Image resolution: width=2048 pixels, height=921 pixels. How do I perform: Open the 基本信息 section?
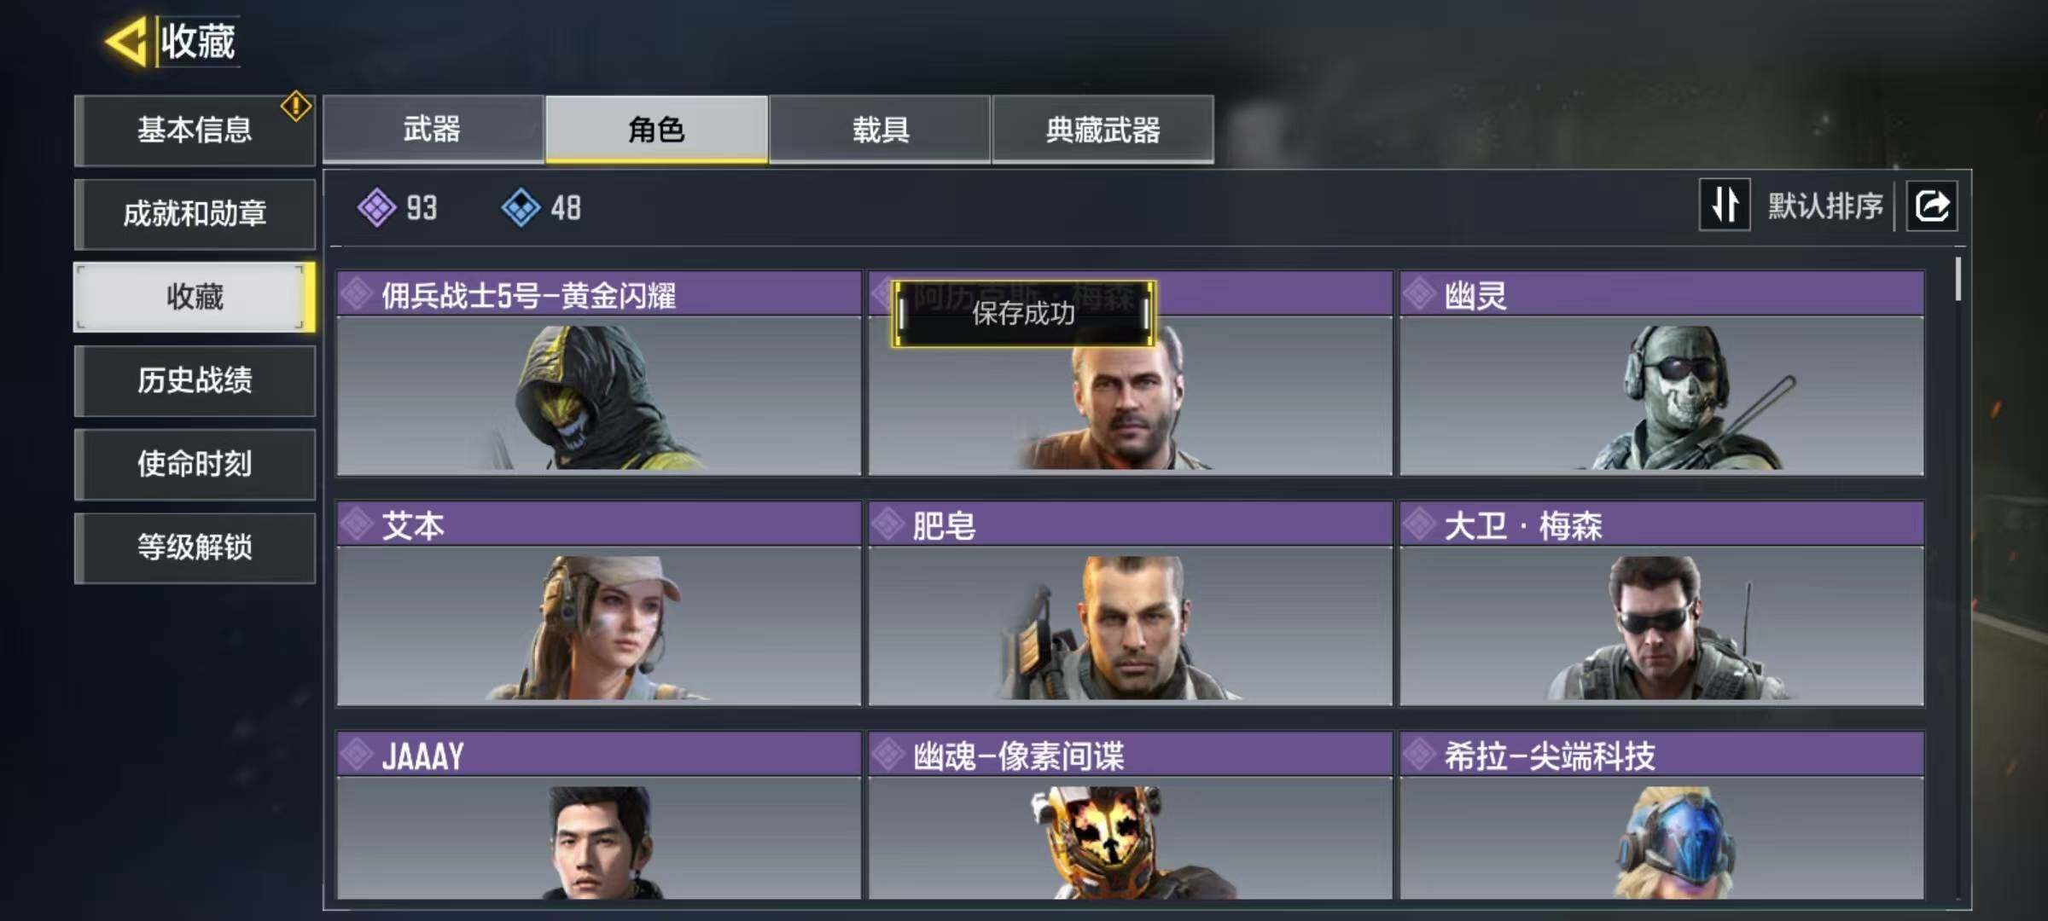[x=195, y=130]
